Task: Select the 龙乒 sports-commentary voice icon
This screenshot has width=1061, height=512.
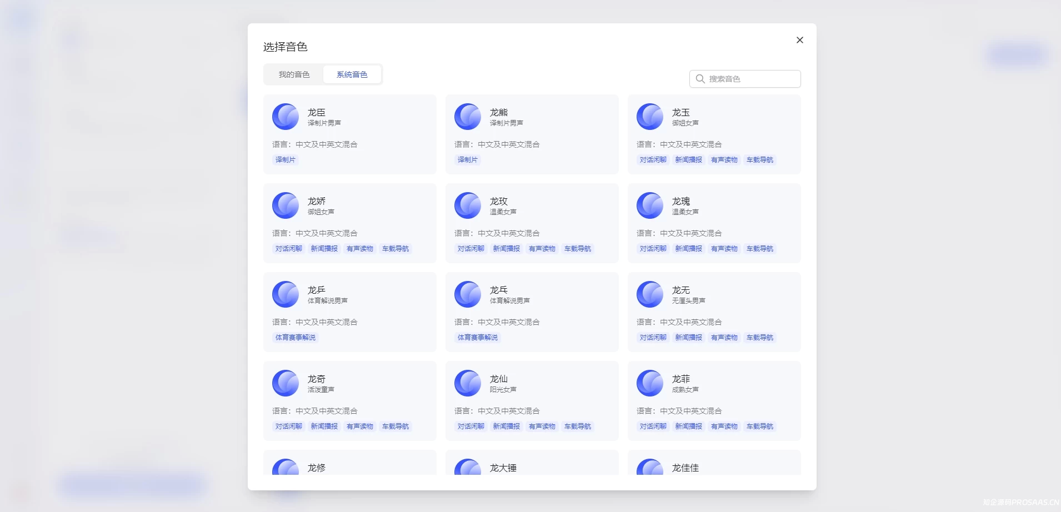Action: click(286, 294)
